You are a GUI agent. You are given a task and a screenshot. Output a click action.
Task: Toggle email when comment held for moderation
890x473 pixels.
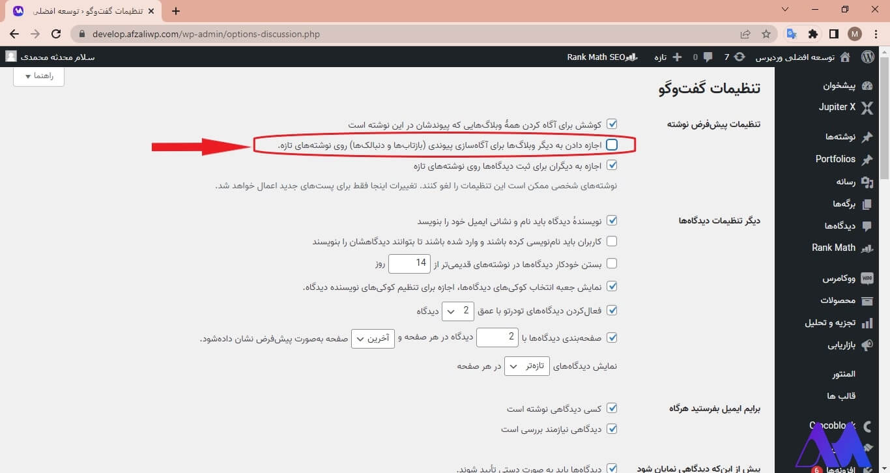point(612,429)
